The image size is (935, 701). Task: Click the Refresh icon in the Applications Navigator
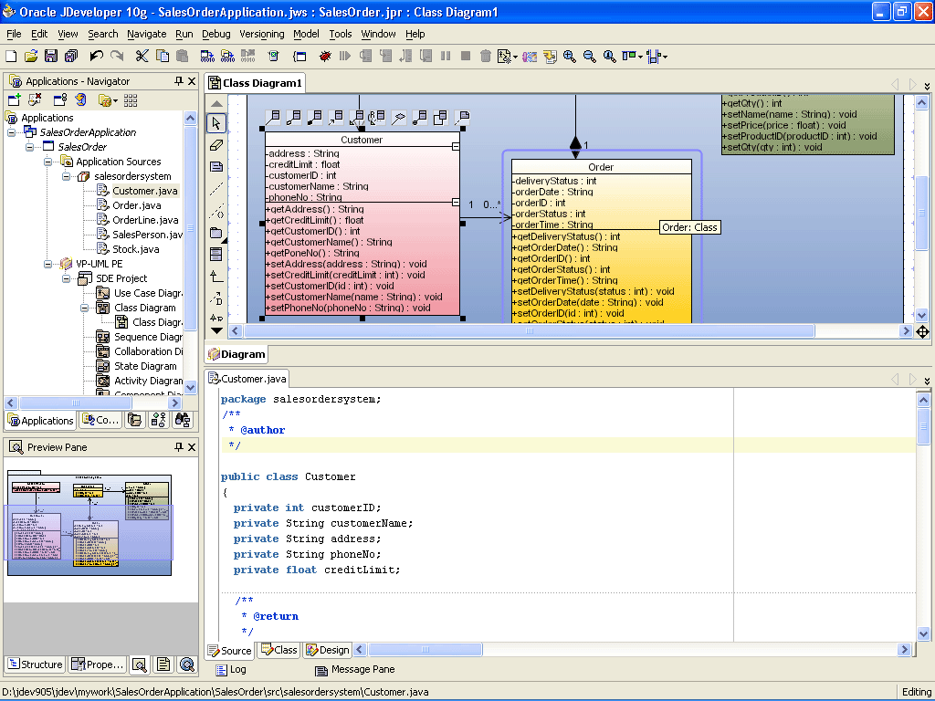pyautogui.click(x=82, y=99)
